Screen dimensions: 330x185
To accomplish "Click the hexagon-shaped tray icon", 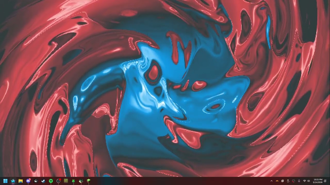I will pos(283,181).
